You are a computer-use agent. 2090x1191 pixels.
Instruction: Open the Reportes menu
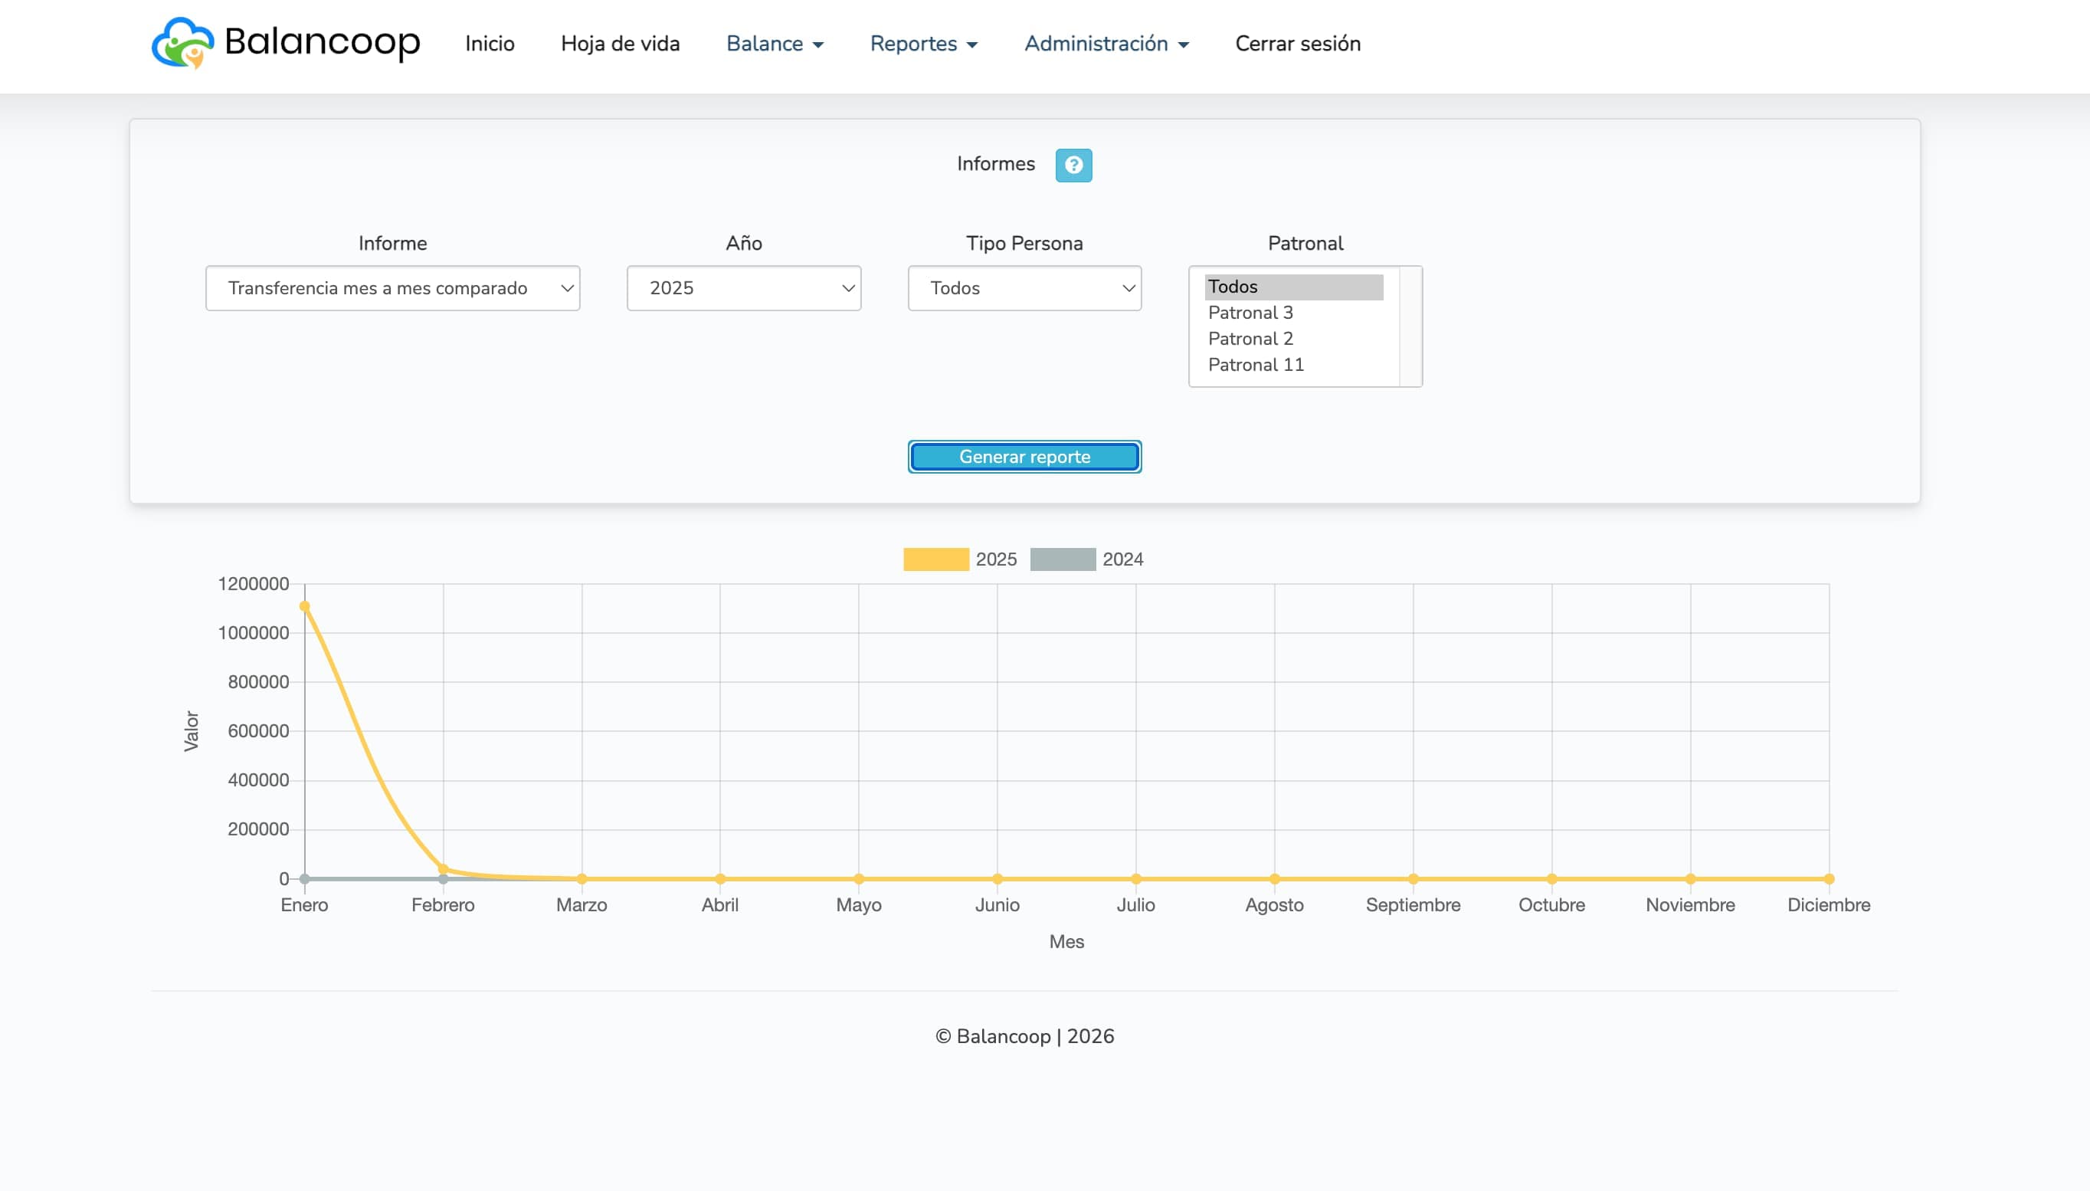click(x=923, y=44)
